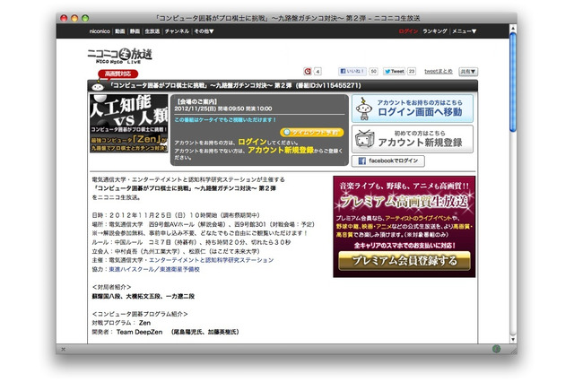Click the horizontal scrollbar at window bottom

tap(287, 348)
